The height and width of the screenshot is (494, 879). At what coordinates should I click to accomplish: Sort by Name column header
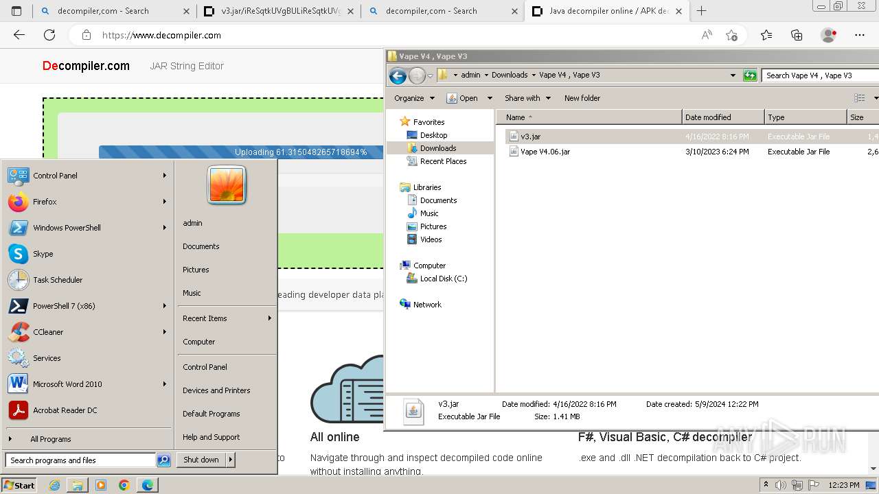(589, 117)
